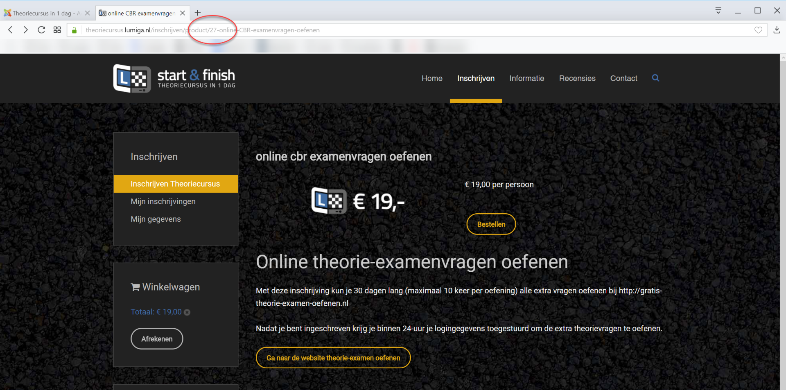The image size is (786, 390).
Task: Maximize the browser window
Action: click(757, 11)
